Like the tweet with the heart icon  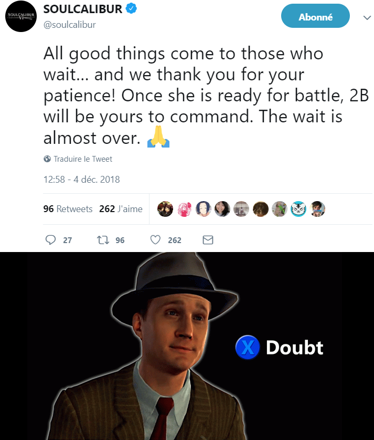pos(155,239)
